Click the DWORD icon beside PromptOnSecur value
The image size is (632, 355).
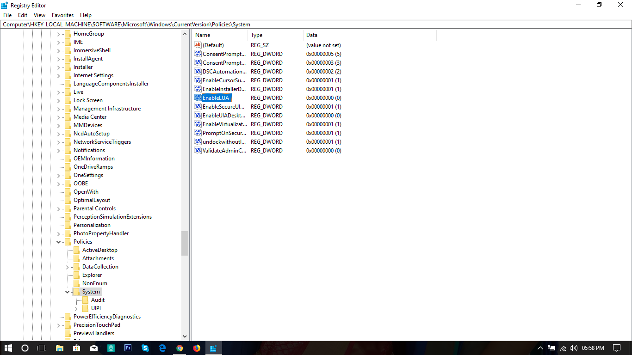pyautogui.click(x=198, y=133)
